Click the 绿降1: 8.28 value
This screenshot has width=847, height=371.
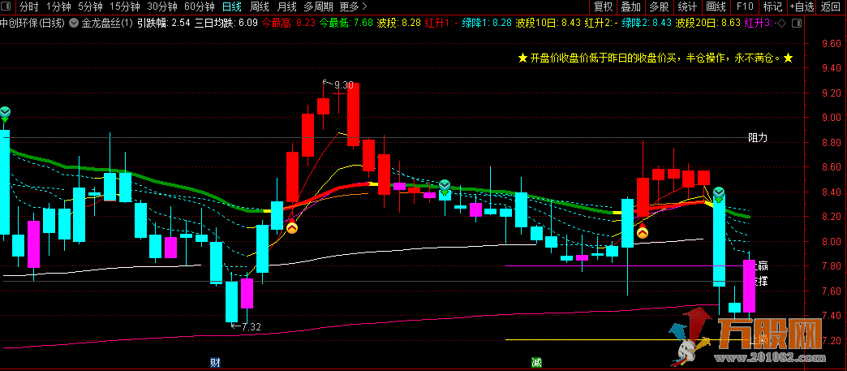488,24
